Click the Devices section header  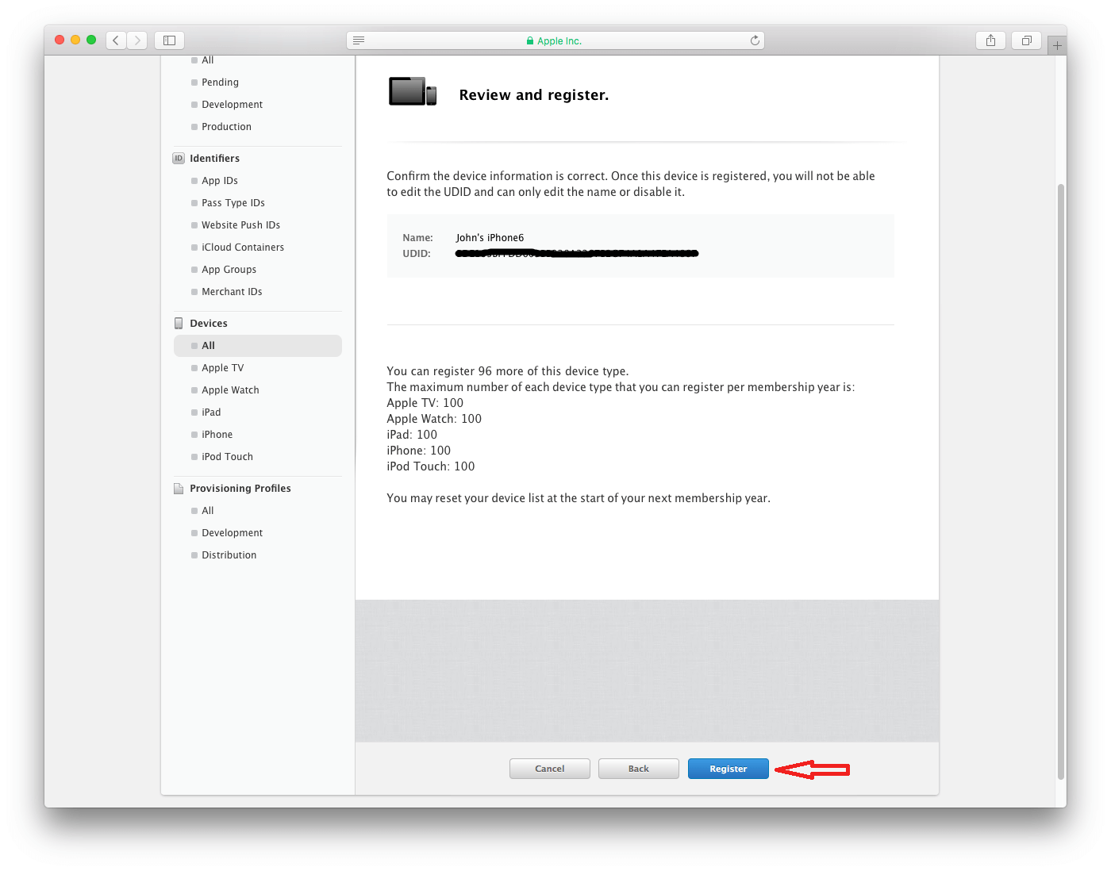pyautogui.click(x=209, y=324)
